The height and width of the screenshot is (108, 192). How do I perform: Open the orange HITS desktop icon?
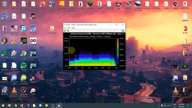(61, 5)
